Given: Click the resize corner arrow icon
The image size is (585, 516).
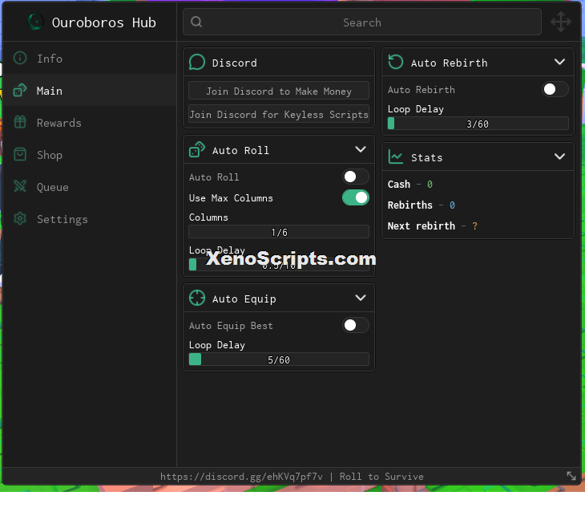Looking at the screenshot, I should point(571,476).
